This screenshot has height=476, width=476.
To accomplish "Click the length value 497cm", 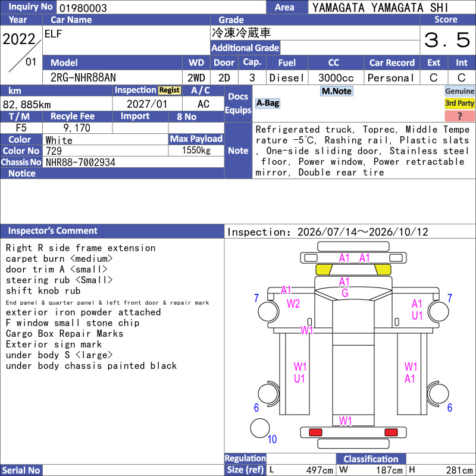I will click(320, 470).
